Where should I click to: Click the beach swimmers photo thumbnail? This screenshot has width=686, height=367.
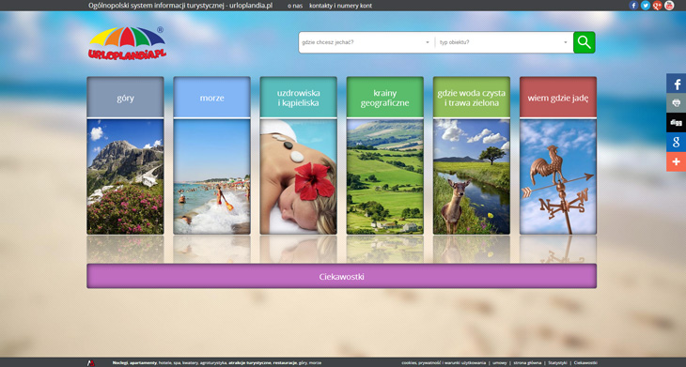211,177
